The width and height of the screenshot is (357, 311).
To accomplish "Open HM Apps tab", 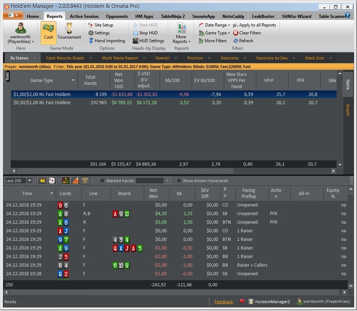I will [x=144, y=16].
